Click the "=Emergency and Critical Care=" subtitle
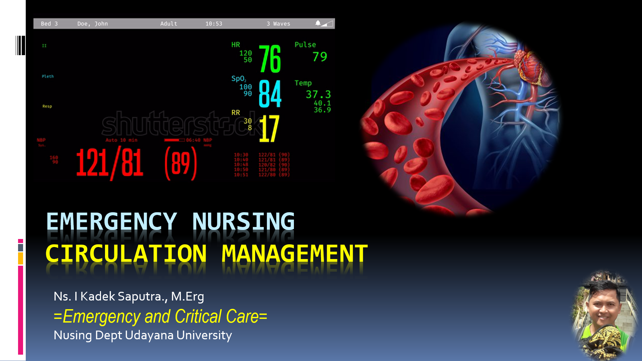This screenshot has height=361, width=642. pyautogui.click(x=160, y=316)
